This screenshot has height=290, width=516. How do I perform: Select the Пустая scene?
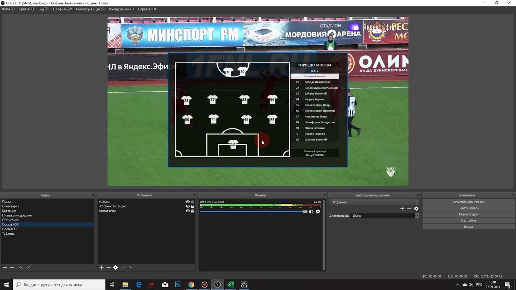[x=48, y=201]
